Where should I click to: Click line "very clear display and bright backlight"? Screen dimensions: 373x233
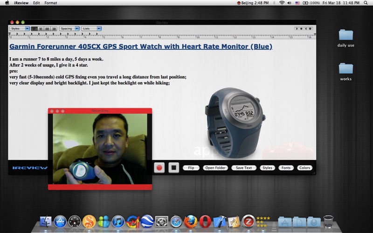[90, 83]
